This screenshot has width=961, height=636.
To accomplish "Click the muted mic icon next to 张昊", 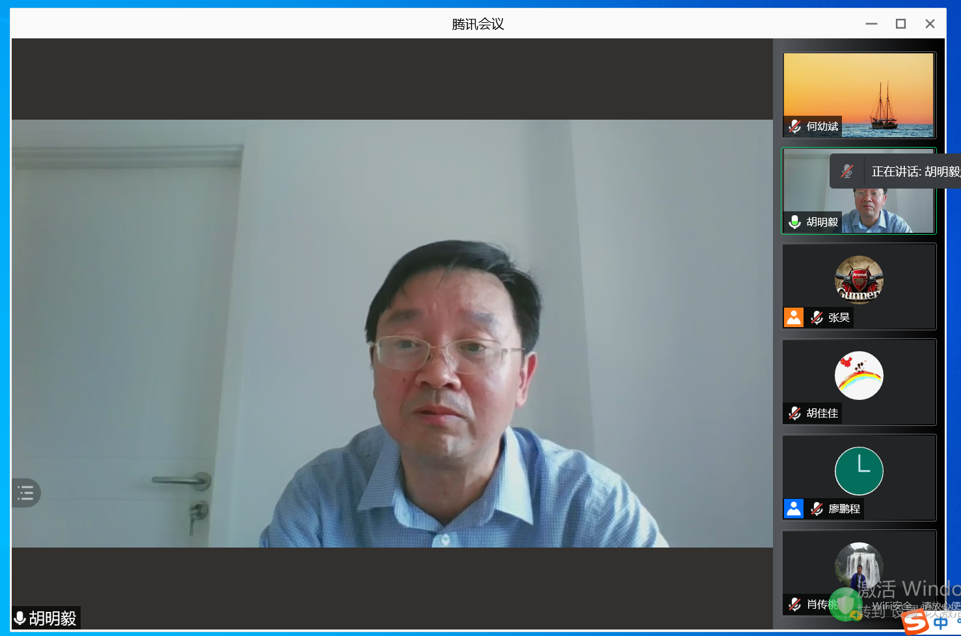I will coord(817,317).
